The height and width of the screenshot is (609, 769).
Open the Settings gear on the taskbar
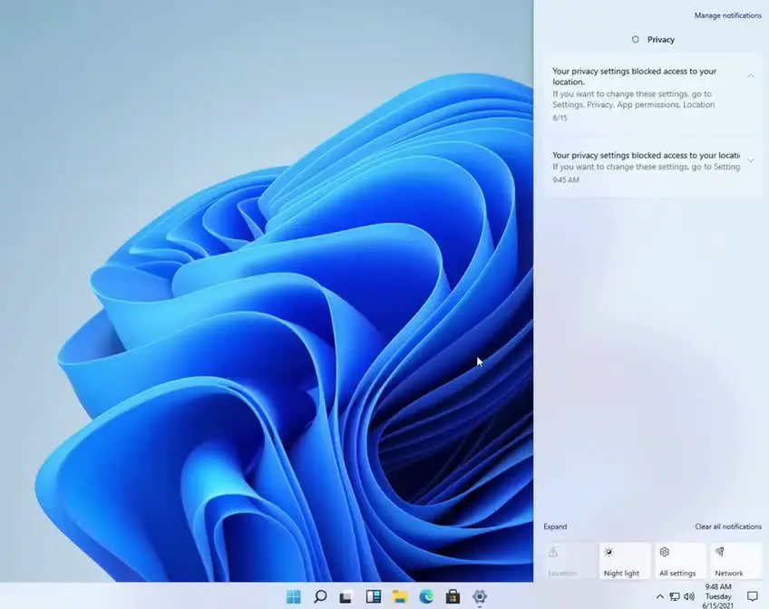[480, 596]
